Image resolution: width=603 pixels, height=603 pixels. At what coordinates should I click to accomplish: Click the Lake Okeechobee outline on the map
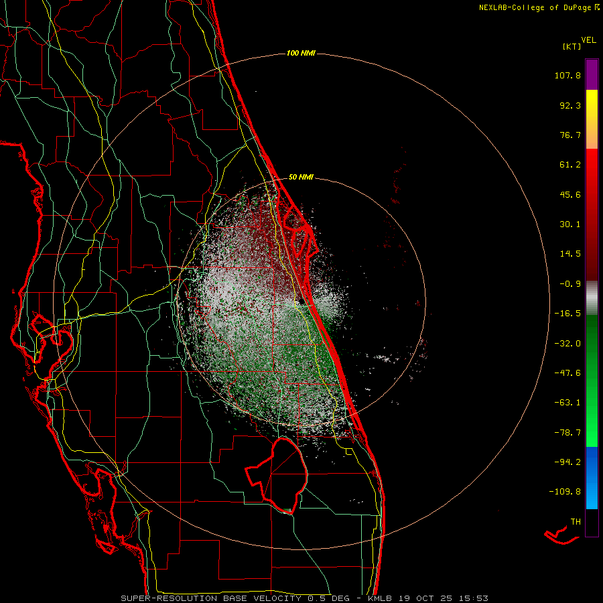tap(277, 476)
